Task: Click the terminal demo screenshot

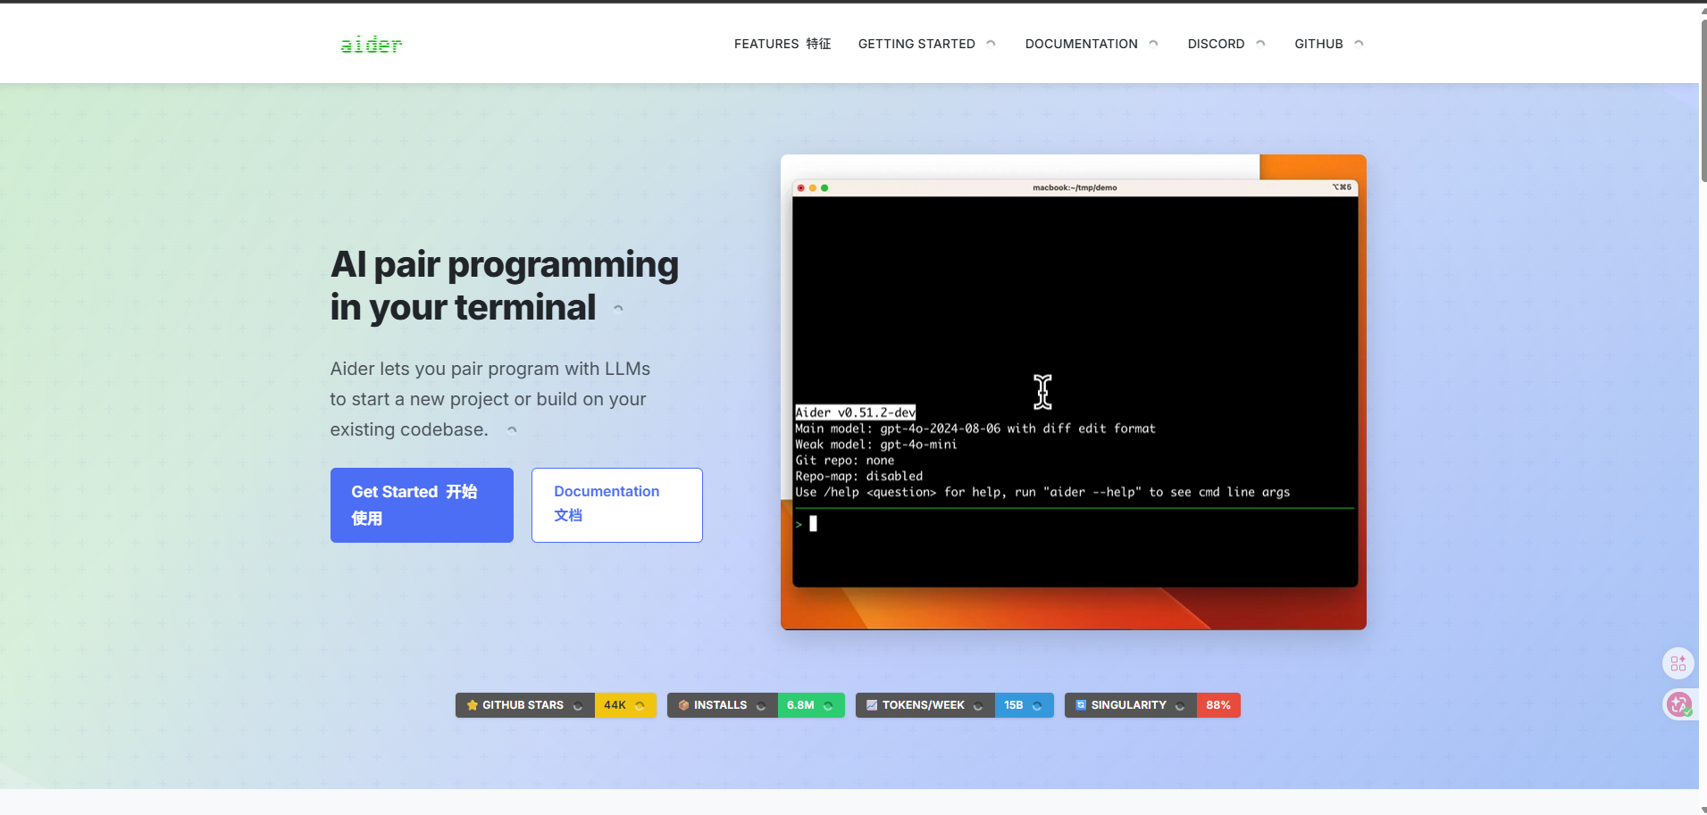Action: (1074, 392)
